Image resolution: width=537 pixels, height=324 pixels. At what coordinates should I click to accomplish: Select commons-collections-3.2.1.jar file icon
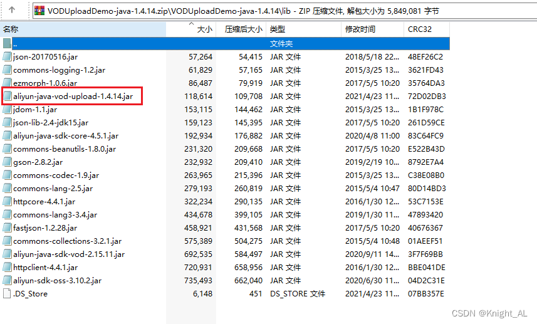[x=7, y=241]
